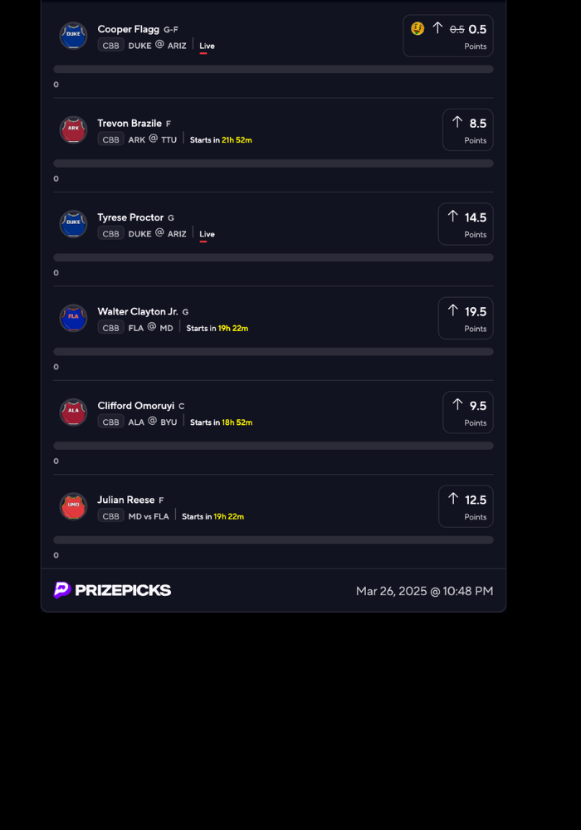Click the Live indicator on Tyrese Proctor's row
581x830 pixels.
[x=207, y=234]
